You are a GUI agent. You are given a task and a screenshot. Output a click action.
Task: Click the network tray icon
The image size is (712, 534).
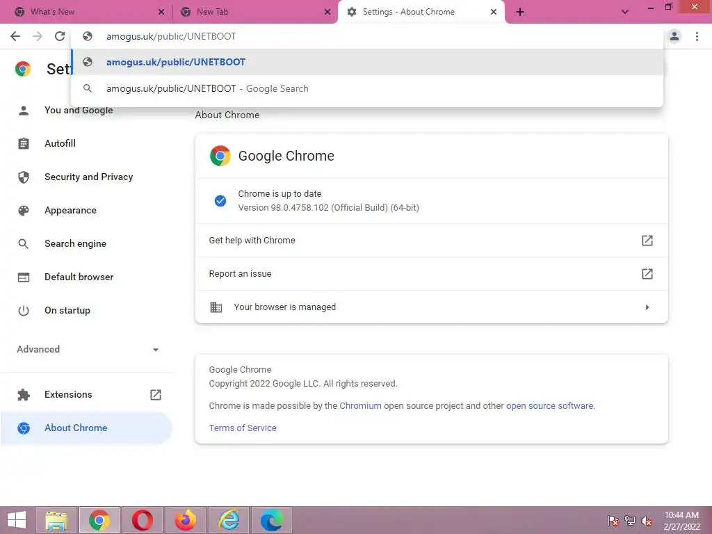[629, 521]
